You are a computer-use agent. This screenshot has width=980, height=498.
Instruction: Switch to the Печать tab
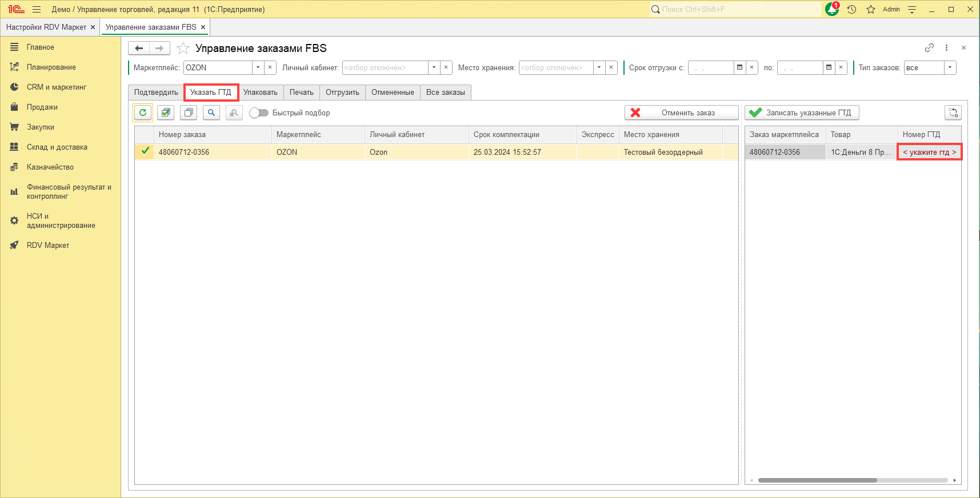pyautogui.click(x=302, y=93)
